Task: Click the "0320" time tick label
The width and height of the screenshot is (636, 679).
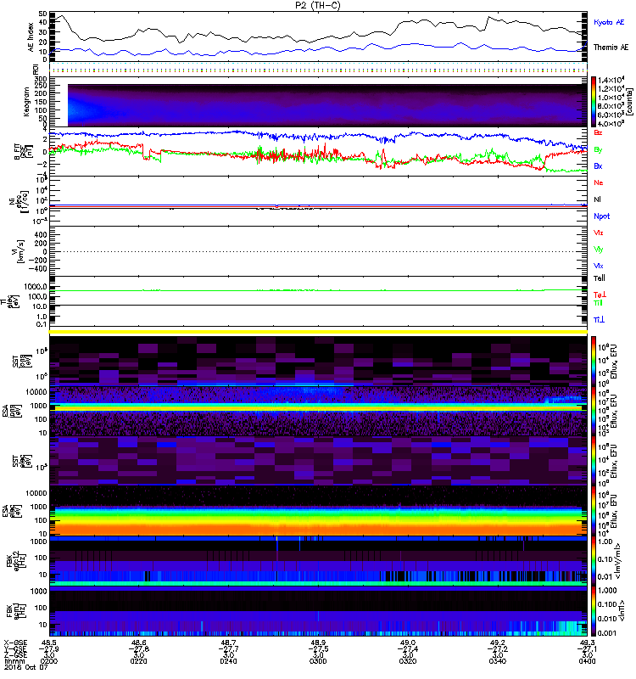Action: coord(408,661)
